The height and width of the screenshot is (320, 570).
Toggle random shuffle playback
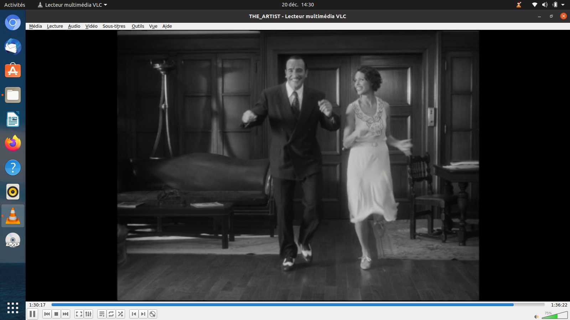[x=120, y=314]
